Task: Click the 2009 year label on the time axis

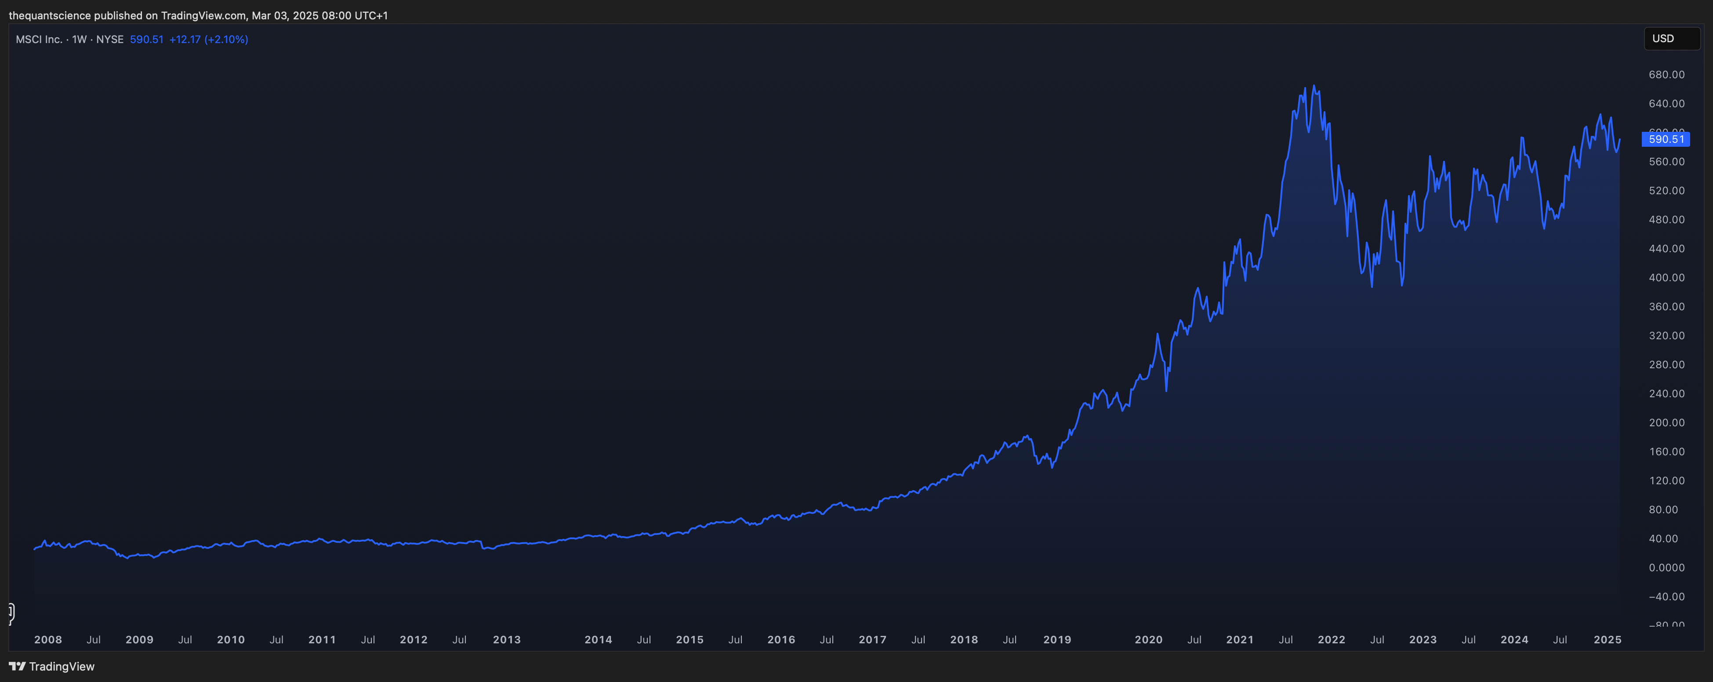Action: point(140,639)
